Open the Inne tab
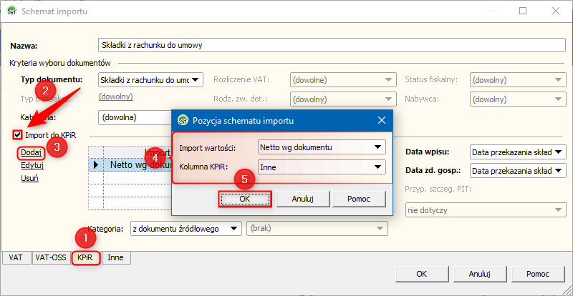The width and height of the screenshot is (573, 296). click(x=113, y=259)
